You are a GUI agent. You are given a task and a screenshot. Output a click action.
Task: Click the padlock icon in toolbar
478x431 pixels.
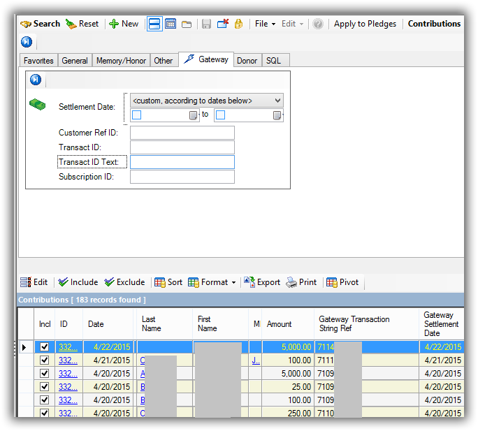point(238,24)
